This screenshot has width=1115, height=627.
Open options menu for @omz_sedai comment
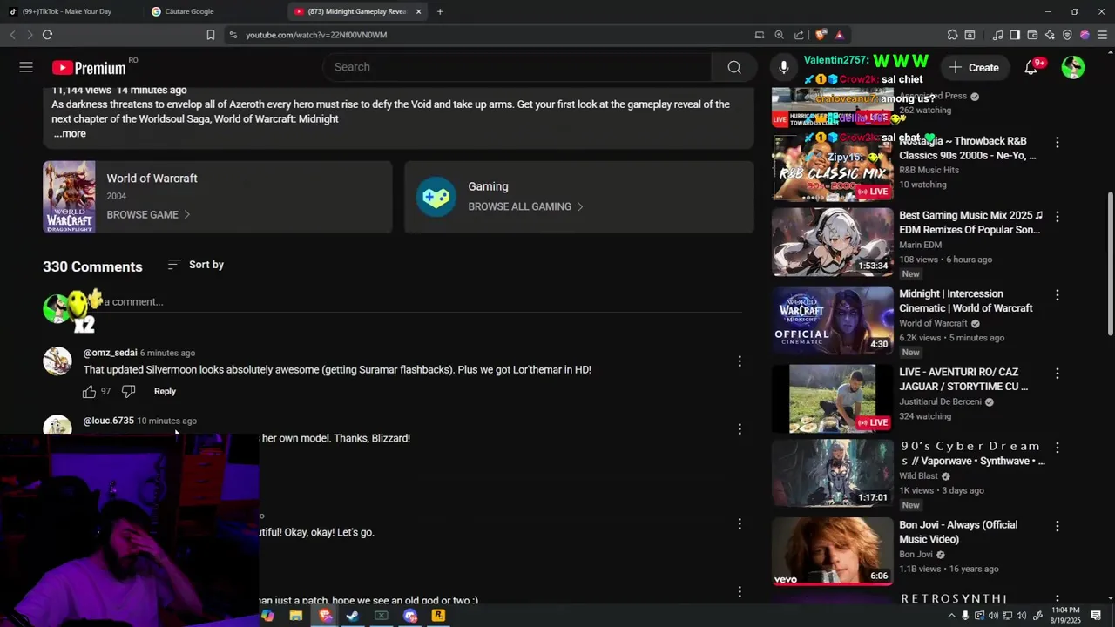(x=740, y=361)
